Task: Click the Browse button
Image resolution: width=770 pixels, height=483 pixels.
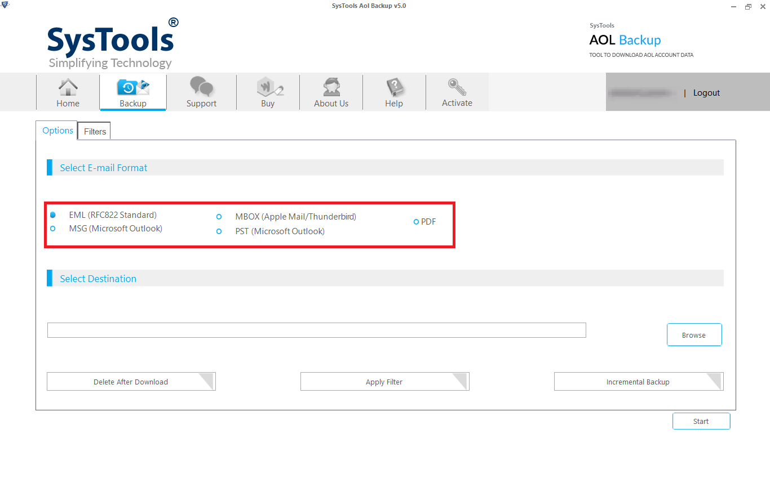Action: point(694,335)
